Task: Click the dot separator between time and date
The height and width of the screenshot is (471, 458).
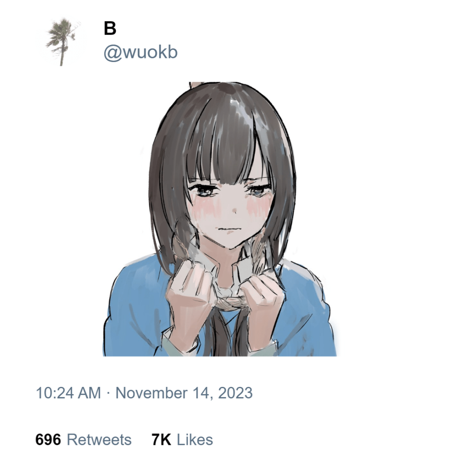Action: 108,393
